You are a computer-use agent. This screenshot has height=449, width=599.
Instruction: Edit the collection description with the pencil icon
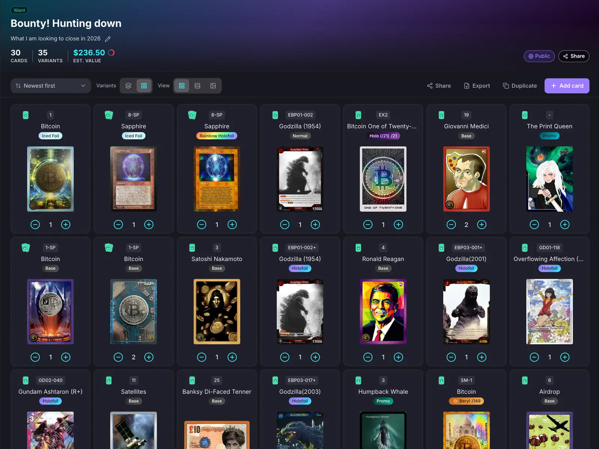click(x=108, y=39)
